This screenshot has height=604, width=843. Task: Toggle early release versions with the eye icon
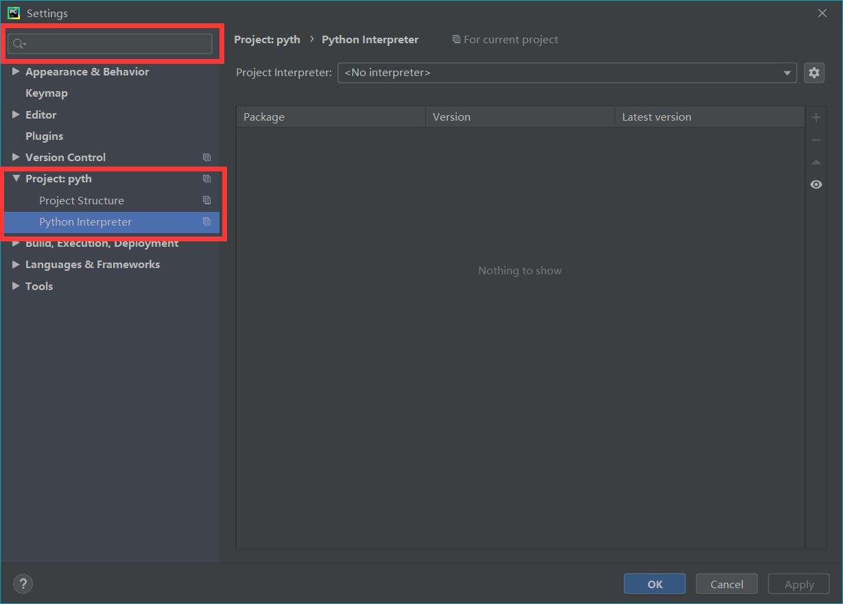click(x=816, y=184)
